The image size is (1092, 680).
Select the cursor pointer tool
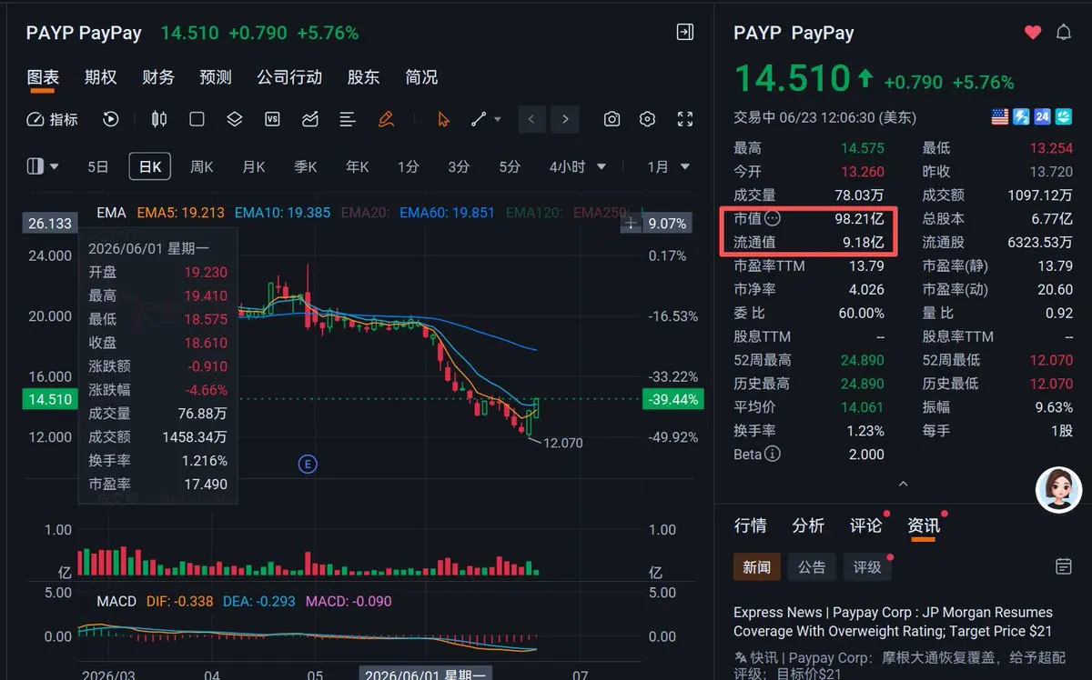pos(444,119)
